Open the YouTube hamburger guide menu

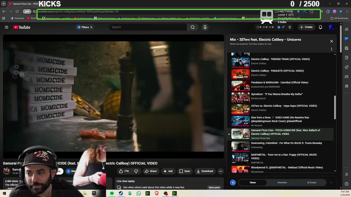[x=7, y=27]
